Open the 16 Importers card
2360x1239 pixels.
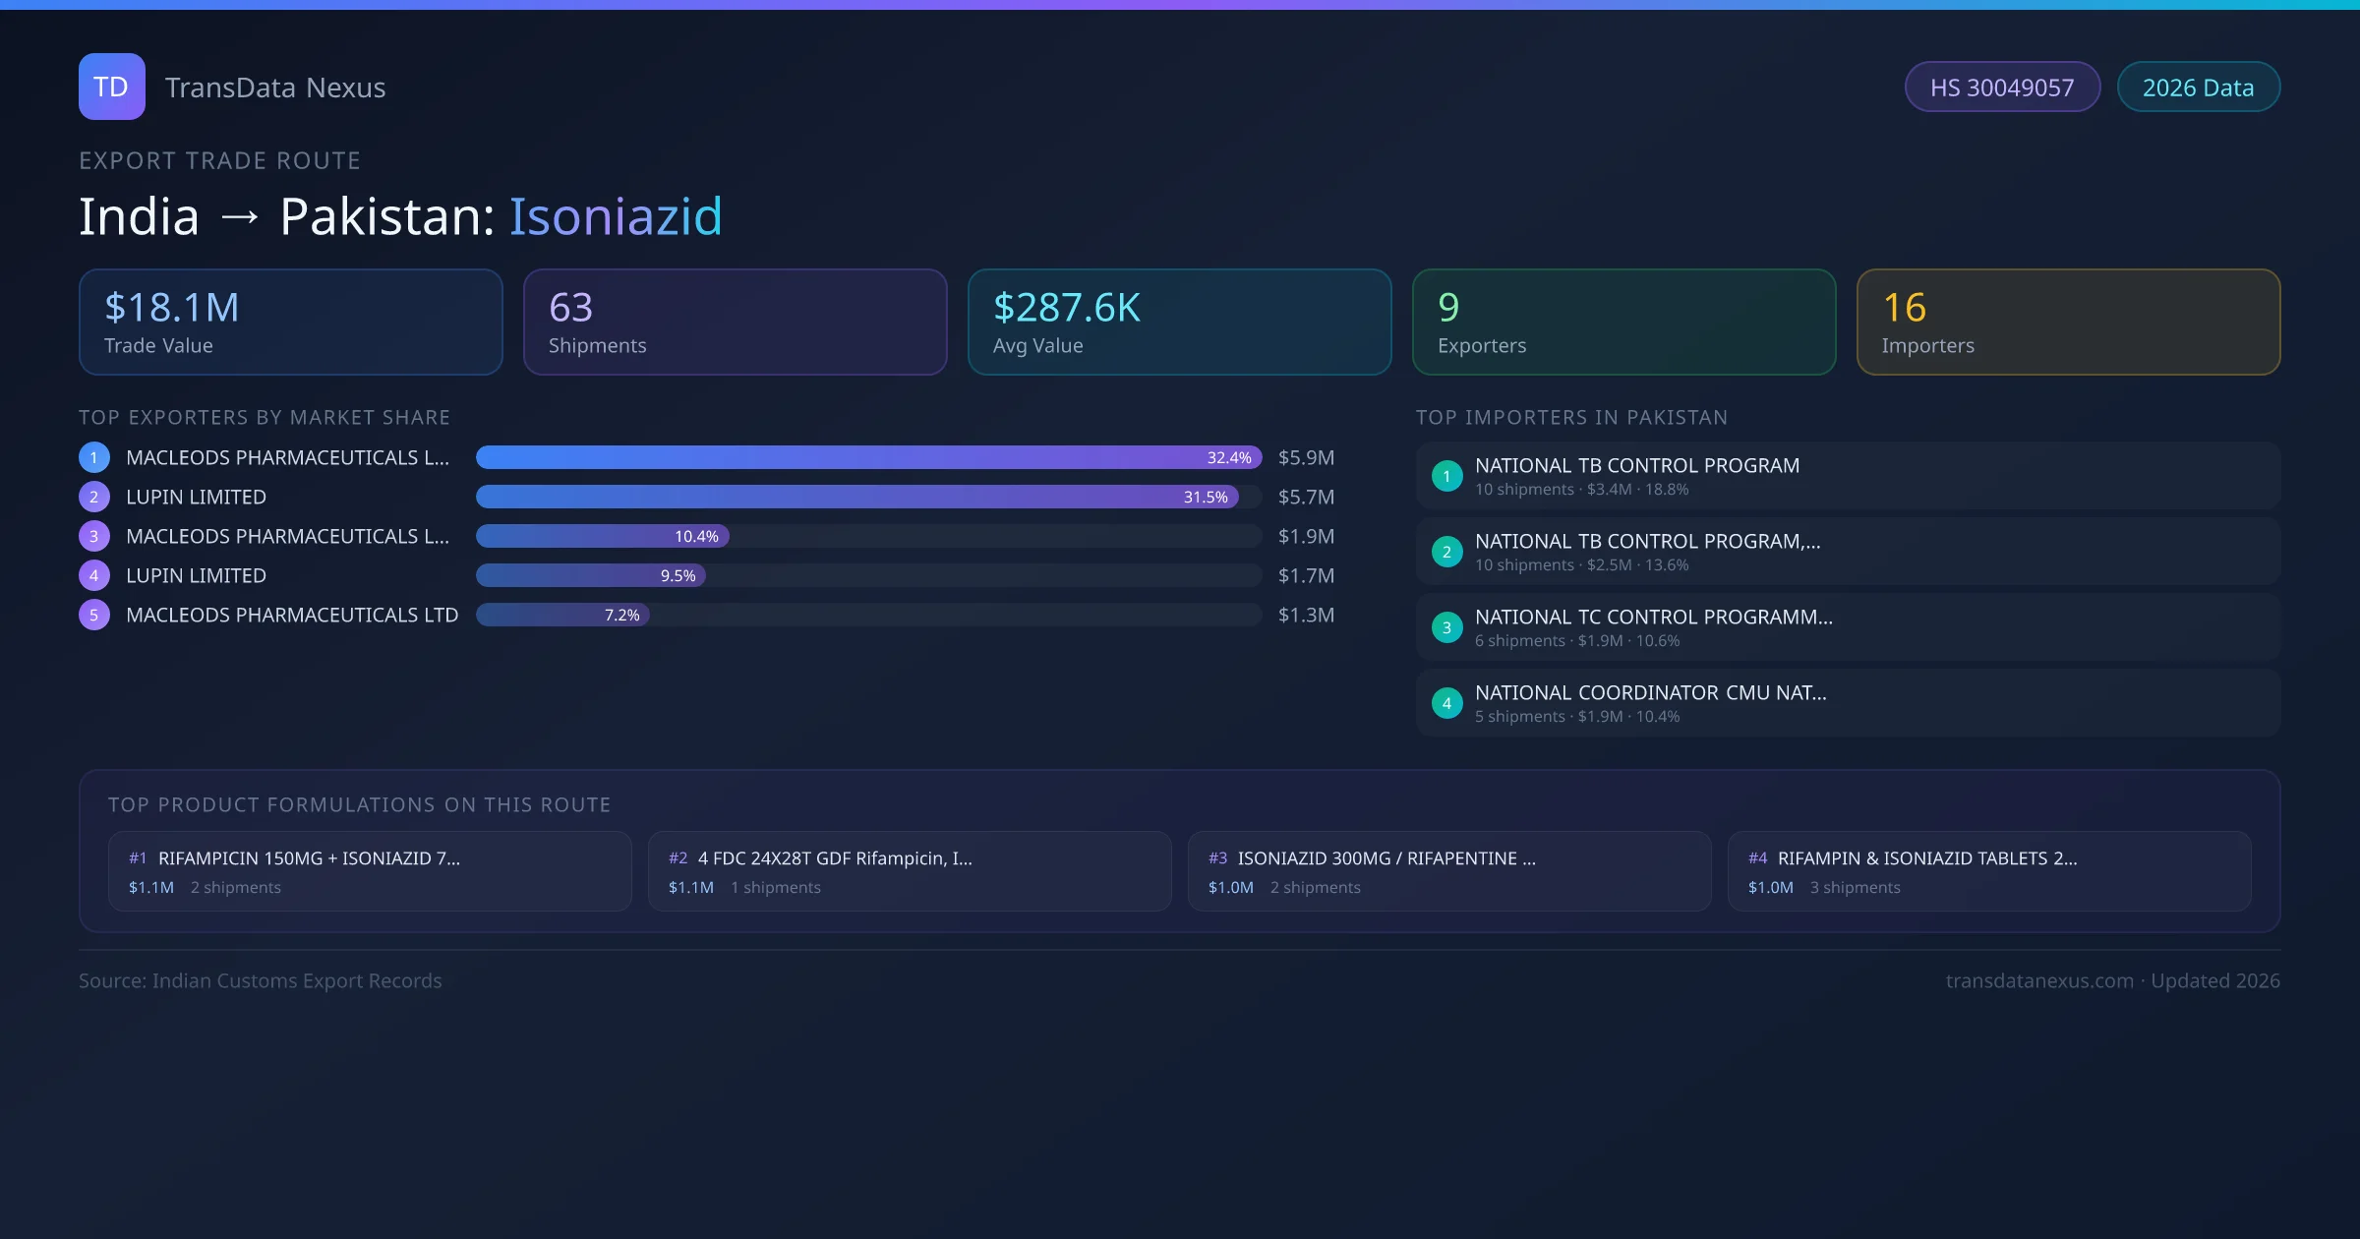click(2067, 322)
